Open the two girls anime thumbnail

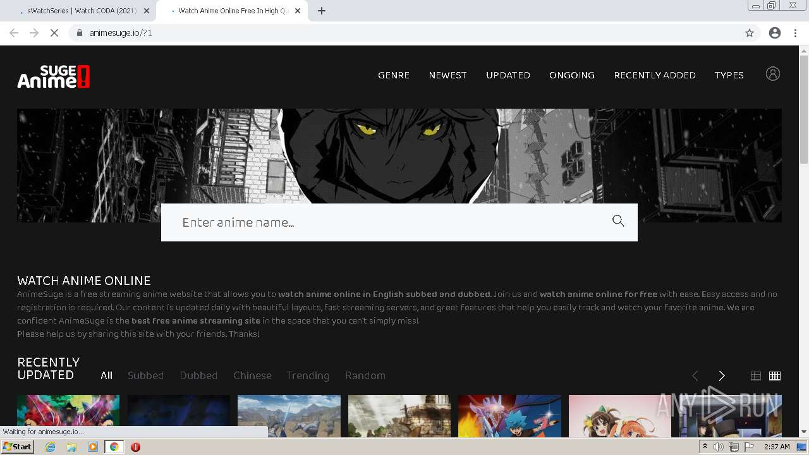620,416
